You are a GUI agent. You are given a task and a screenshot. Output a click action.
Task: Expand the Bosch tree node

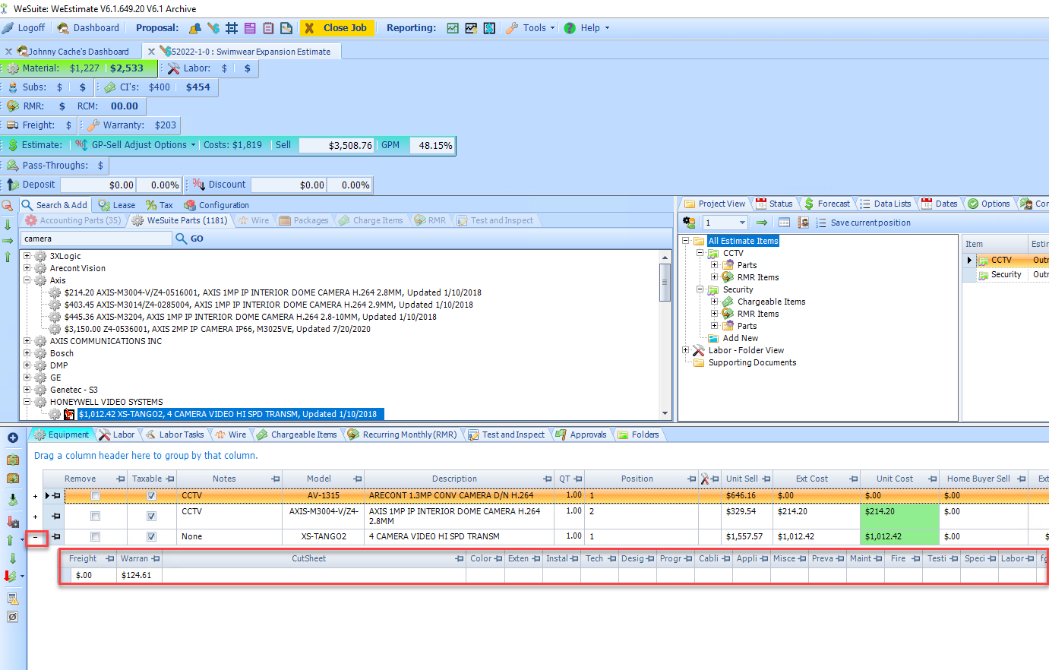(27, 353)
